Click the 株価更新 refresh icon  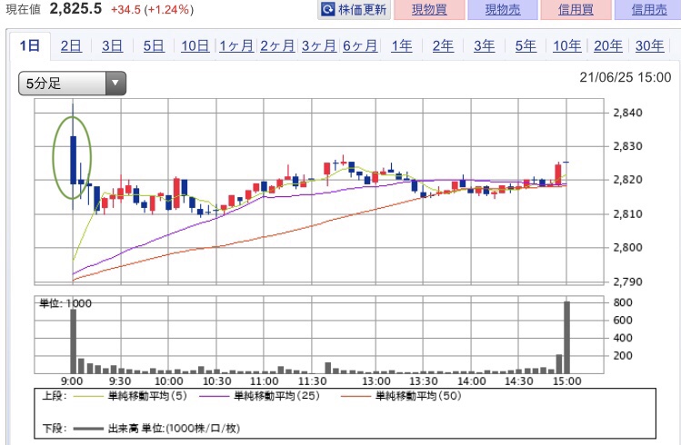pyautogui.click(x=328, y=9)
